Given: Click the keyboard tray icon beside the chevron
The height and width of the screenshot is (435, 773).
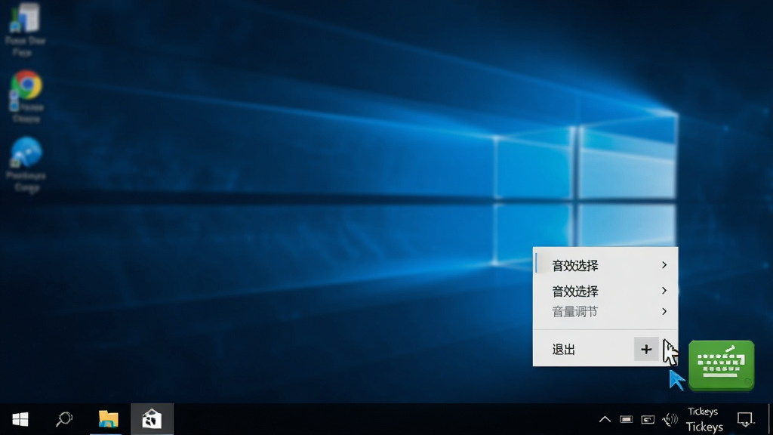Looking at the screenshot, I should (x=626, y=420).
